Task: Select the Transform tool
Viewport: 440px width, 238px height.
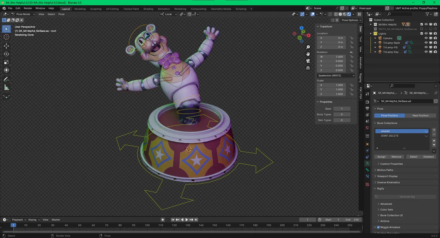Action: click(6, 70)
